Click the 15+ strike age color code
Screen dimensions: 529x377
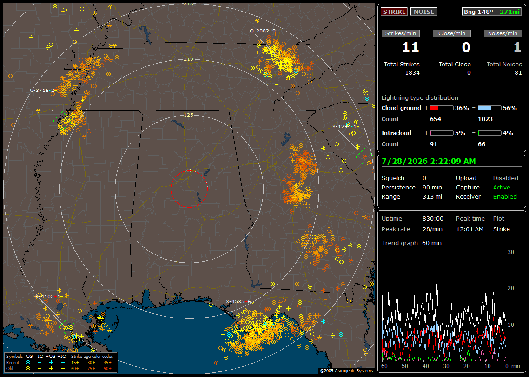click(x=75, y=363)
